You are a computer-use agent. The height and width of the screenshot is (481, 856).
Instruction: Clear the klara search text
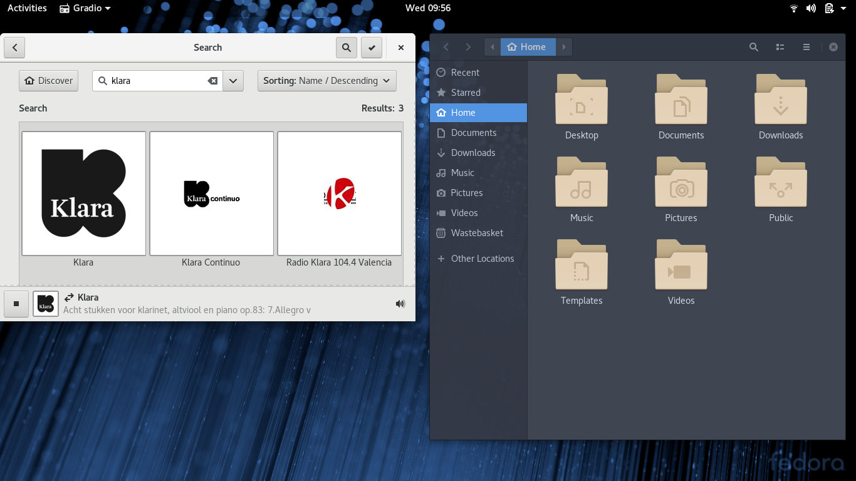pos(213,81)
